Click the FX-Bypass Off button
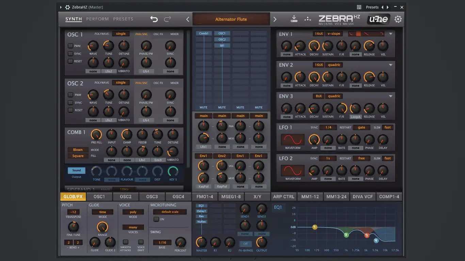The height and width of the screenshot is (261, 465). tap(245, 244)
